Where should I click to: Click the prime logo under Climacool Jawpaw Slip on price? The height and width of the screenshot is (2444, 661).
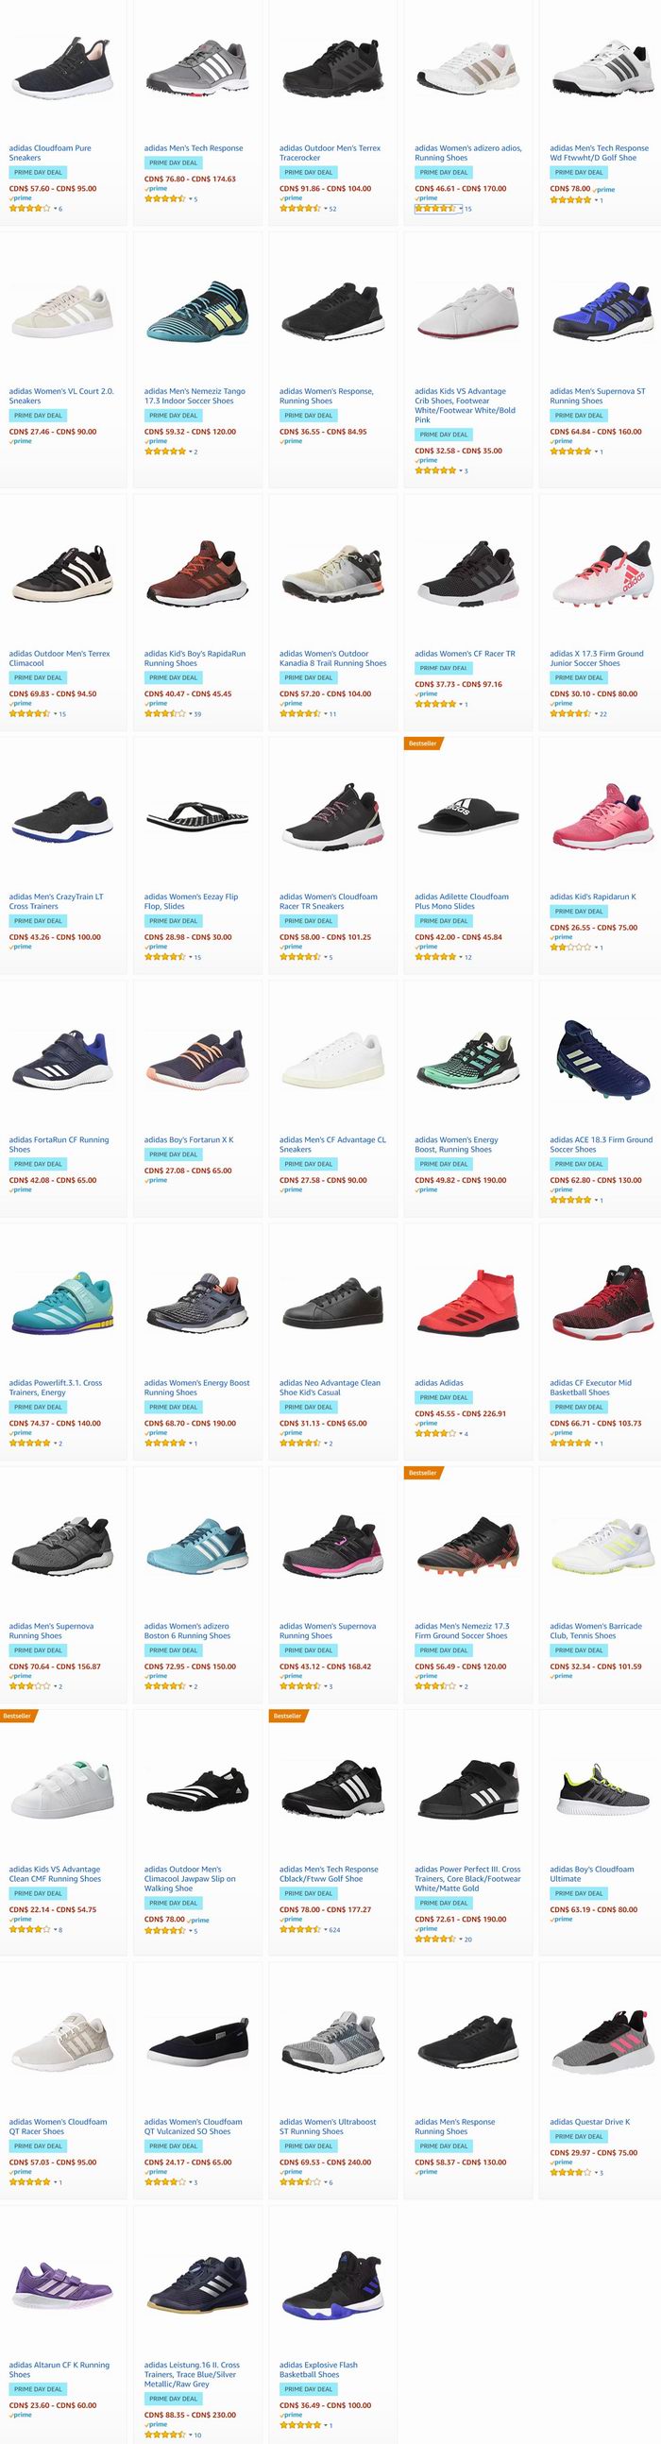pos(199,1920)
